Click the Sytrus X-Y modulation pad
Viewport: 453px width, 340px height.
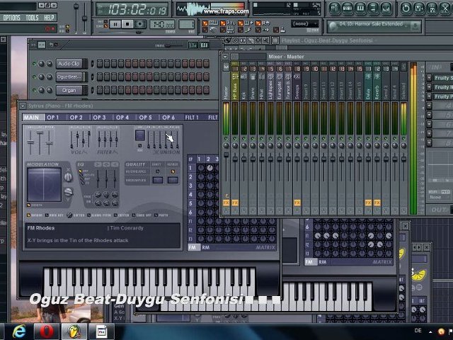pyautogui.click(x=44, y=184)
